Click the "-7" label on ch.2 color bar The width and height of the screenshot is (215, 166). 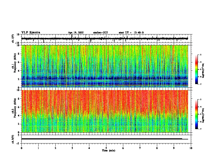pos(200,129)
